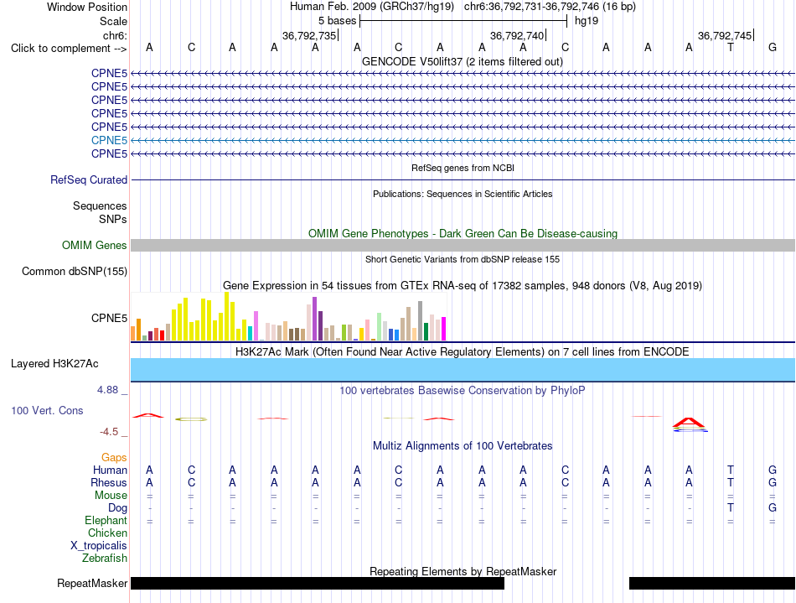
Task: Select the Elephant species label
Action: 106,520
